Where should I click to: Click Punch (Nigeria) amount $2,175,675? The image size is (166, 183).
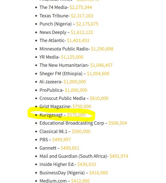coord(87,24)
